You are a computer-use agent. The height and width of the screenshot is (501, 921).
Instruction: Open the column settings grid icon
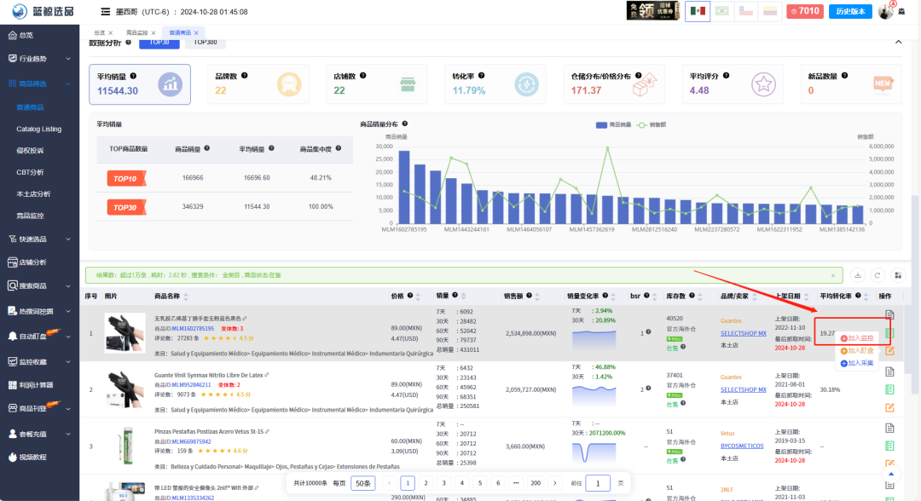click(x=898, y=275)
